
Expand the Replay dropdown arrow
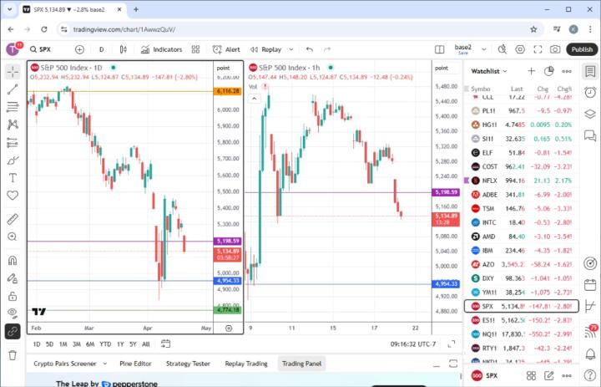tap(291, 49)
